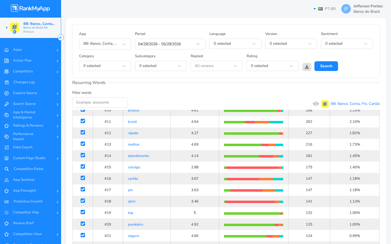Expand the Replied All reviews dropdown
Viewport: 391px width, 244px height.
(216, 66)
